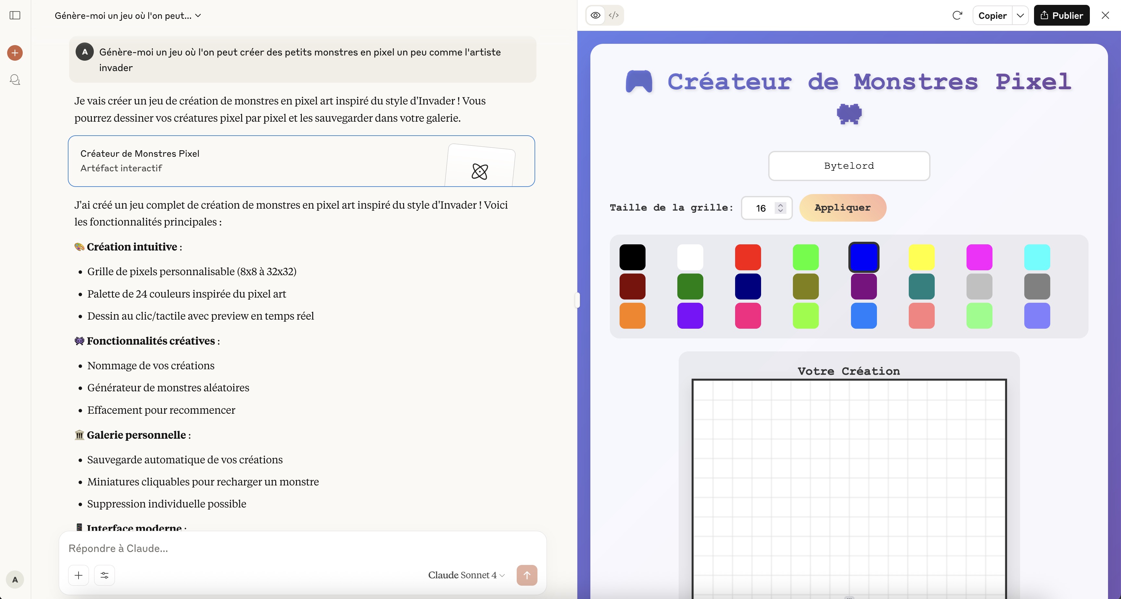Choose the yellow color swatch

921,257
